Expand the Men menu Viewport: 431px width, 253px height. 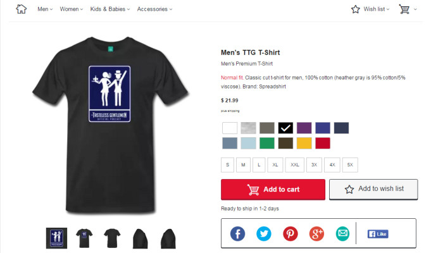[x=45, y=9]
